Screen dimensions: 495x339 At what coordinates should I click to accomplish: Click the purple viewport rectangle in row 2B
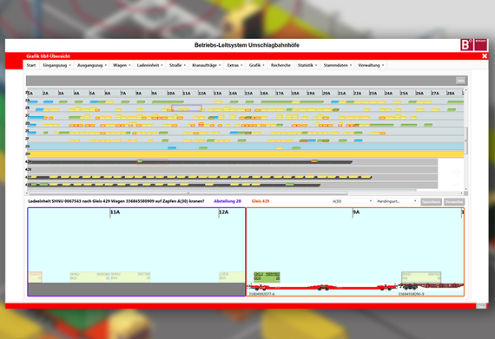(187, 108)
